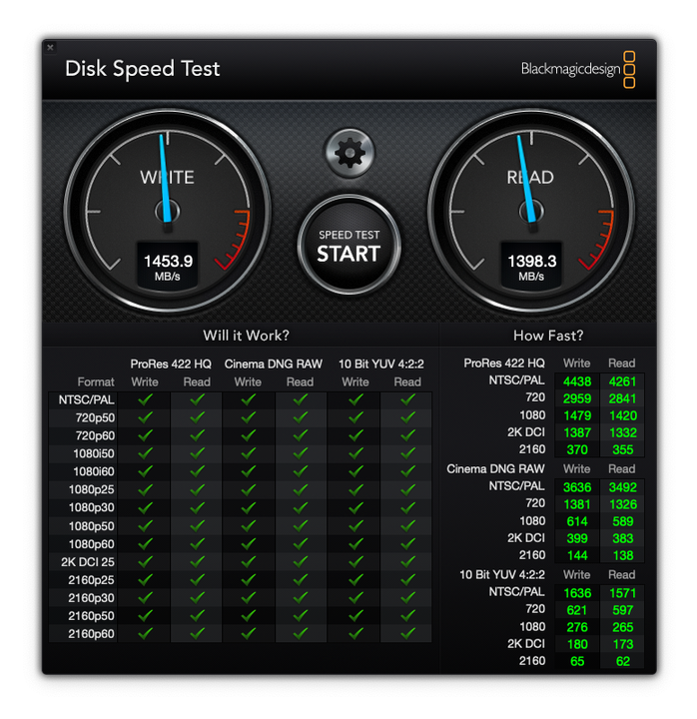The width and height of the screenshot is (697, 719).
Task: Click 10 Bit YUV Write checkmark for 2160p60
Action: click(355, 634)
